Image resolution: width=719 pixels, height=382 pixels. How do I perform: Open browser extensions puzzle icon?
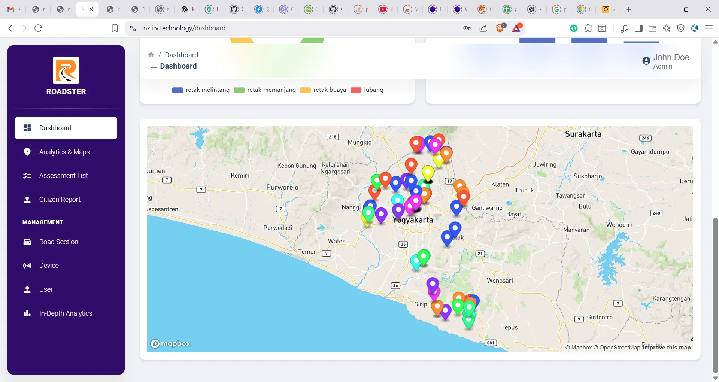click(588, 28)
